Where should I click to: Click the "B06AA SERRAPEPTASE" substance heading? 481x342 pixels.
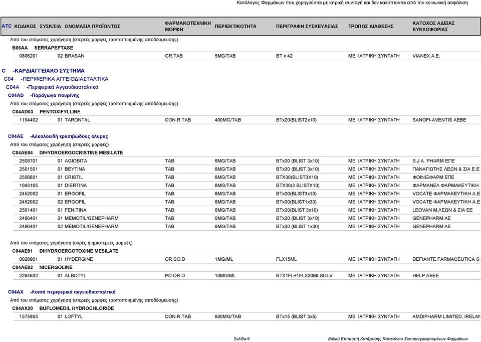coord(43,48)
